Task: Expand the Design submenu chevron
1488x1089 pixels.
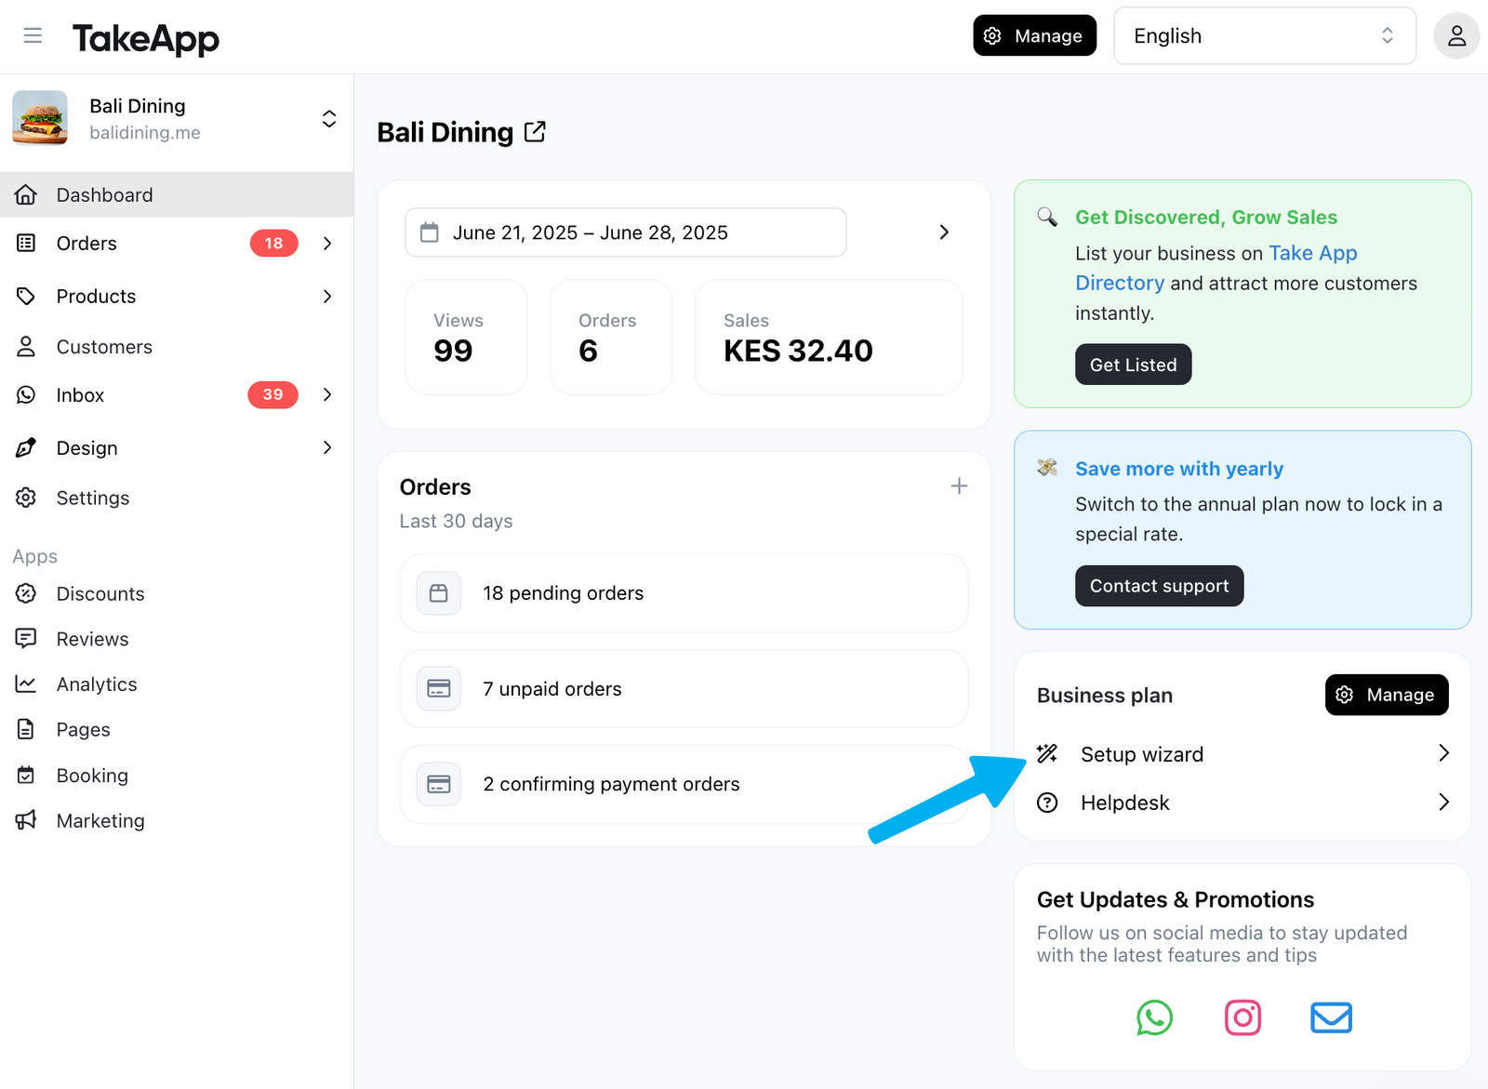Action: tap(327, 448)
